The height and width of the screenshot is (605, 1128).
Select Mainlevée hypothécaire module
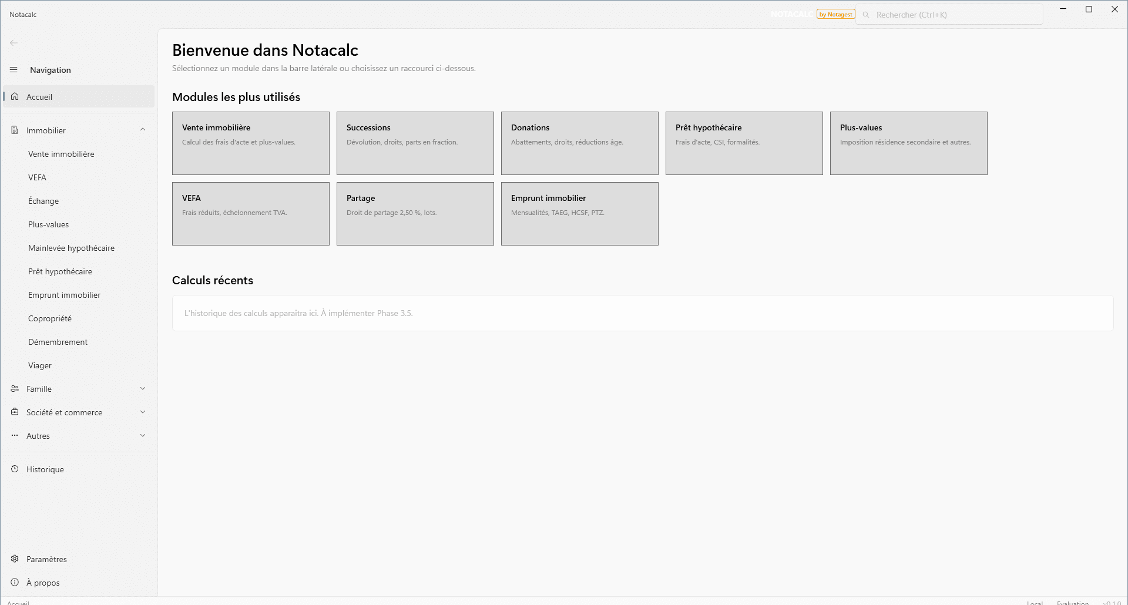(79, 248)
